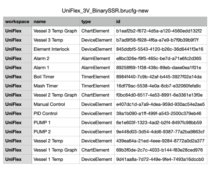Click the Manual Control cell
Viewport: 219px width, 173px height.
pyautogui.click(x=56, y=104)
